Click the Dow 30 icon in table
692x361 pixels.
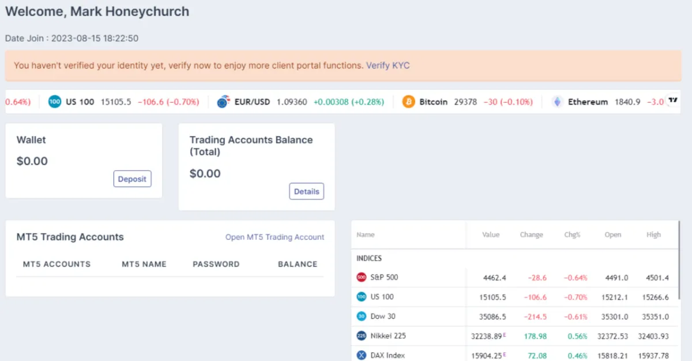click(x=362, y=317)
